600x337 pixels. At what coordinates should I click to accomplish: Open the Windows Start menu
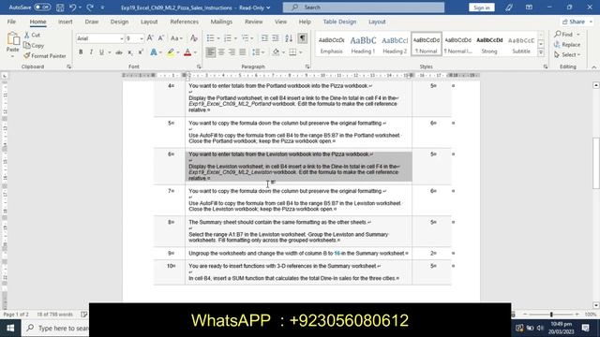[10, 329]
